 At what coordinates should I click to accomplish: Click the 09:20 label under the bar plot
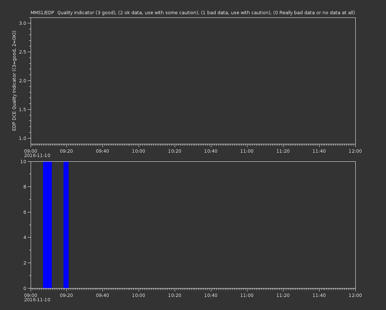tap(66, 295)
